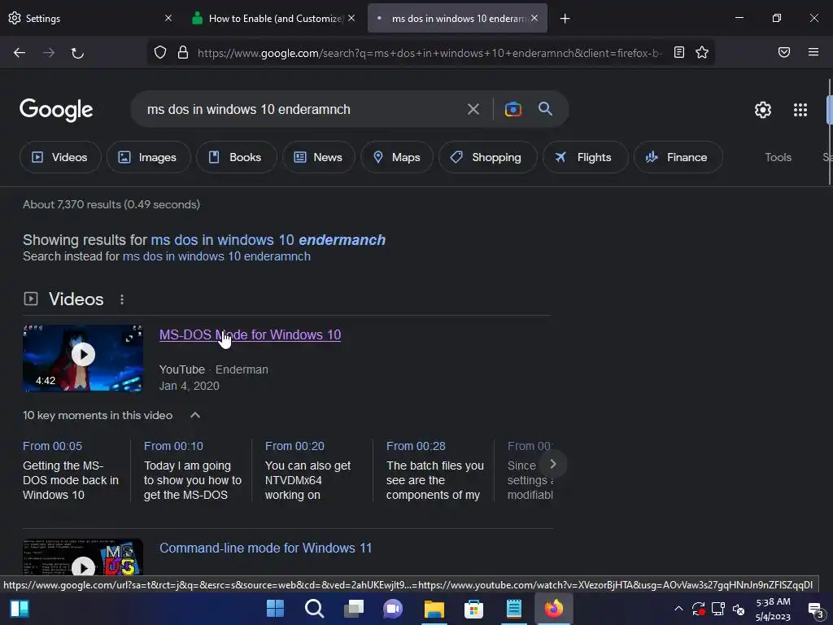The image size is (833, 625).
Task: Search instead for the 'enderamnch' link
Action: pyautogui.click(x=216, y=256)
